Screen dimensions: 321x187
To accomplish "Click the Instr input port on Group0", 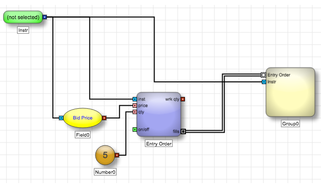I will (264, 82).
